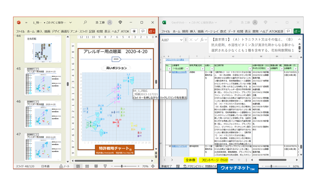Adjust the PowerPoint zoom slider handle
The height and width of the screenshot is (184, 318).
122,166
